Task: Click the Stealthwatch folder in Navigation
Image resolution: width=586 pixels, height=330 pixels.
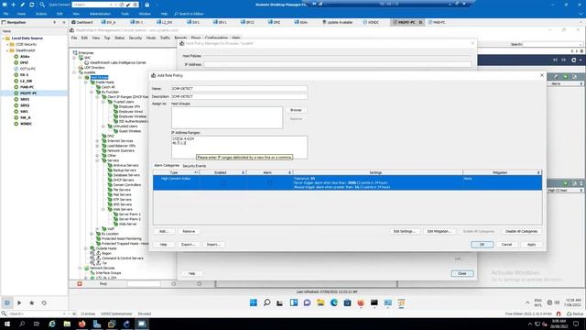Action: (26, 50)
